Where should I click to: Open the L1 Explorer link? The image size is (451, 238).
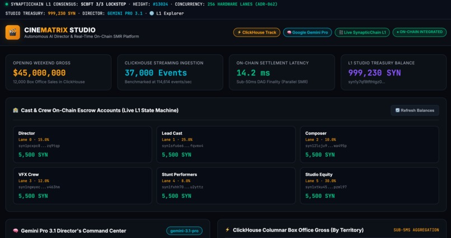point(170,13)
